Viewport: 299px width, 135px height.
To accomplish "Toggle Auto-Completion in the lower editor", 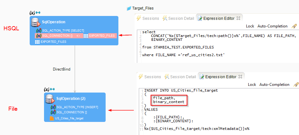I will pyautogui.click(x=274, y=85).
